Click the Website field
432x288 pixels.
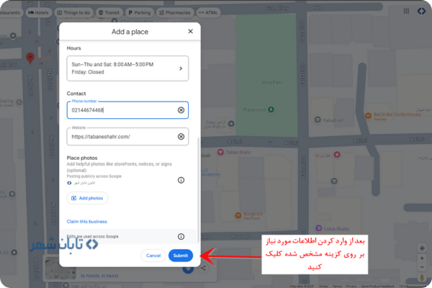coord(127,136)
